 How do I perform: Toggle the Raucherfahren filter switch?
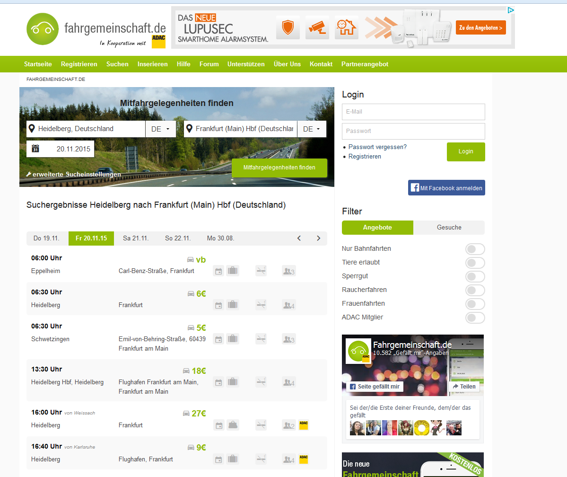click(475, 290)
